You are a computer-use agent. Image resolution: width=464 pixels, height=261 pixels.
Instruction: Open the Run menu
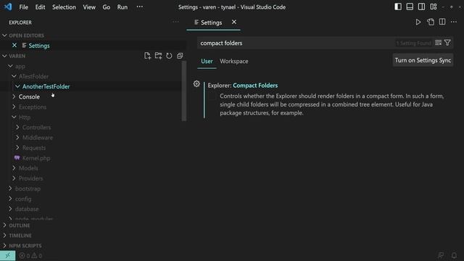[x=123, y=7]
